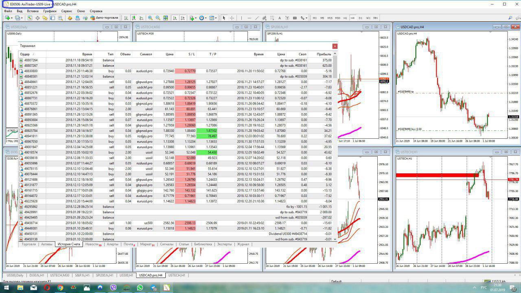
Task: Select order 49438714 us500 row
Action: pos(176,223)
